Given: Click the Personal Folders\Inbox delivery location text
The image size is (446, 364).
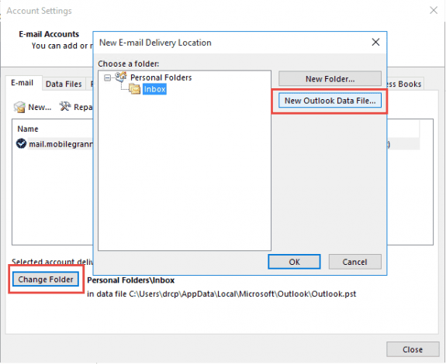Looking at the screenshot, I should click(x=131, y=280).
